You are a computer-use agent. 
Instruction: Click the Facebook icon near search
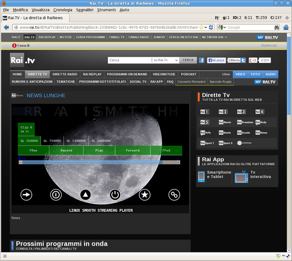coord(201,60)
